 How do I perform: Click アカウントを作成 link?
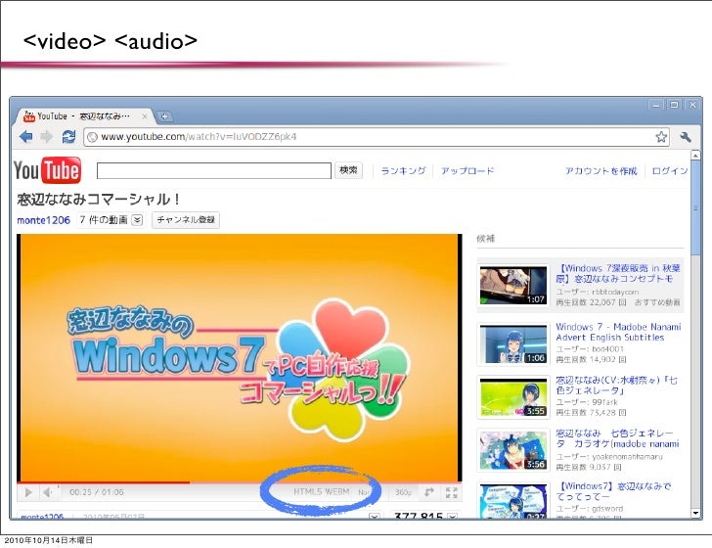pos(601,171)
